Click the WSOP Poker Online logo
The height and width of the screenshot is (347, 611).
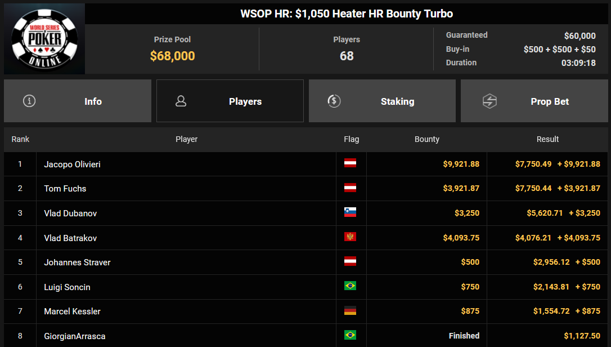[x=44, y=39]
